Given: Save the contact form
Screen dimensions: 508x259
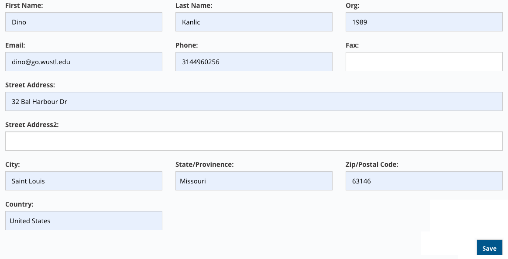Looking at the screenshot, I should coord(489,248).
